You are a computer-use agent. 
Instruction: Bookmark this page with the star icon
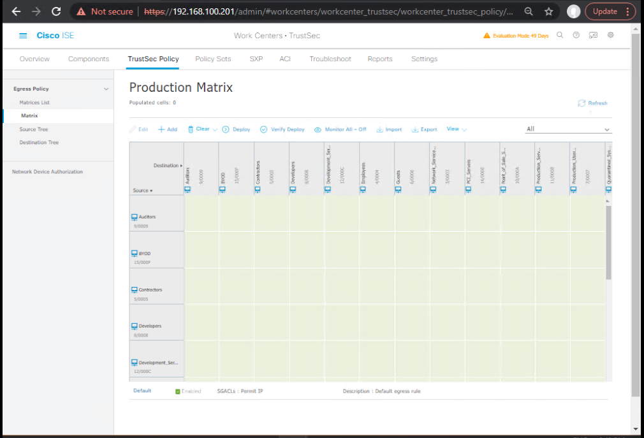point(549,11)
